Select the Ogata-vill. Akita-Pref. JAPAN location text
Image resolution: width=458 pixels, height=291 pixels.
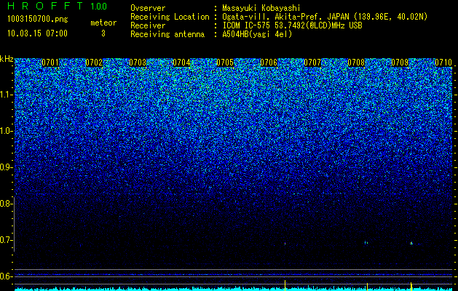pos(325,17)
